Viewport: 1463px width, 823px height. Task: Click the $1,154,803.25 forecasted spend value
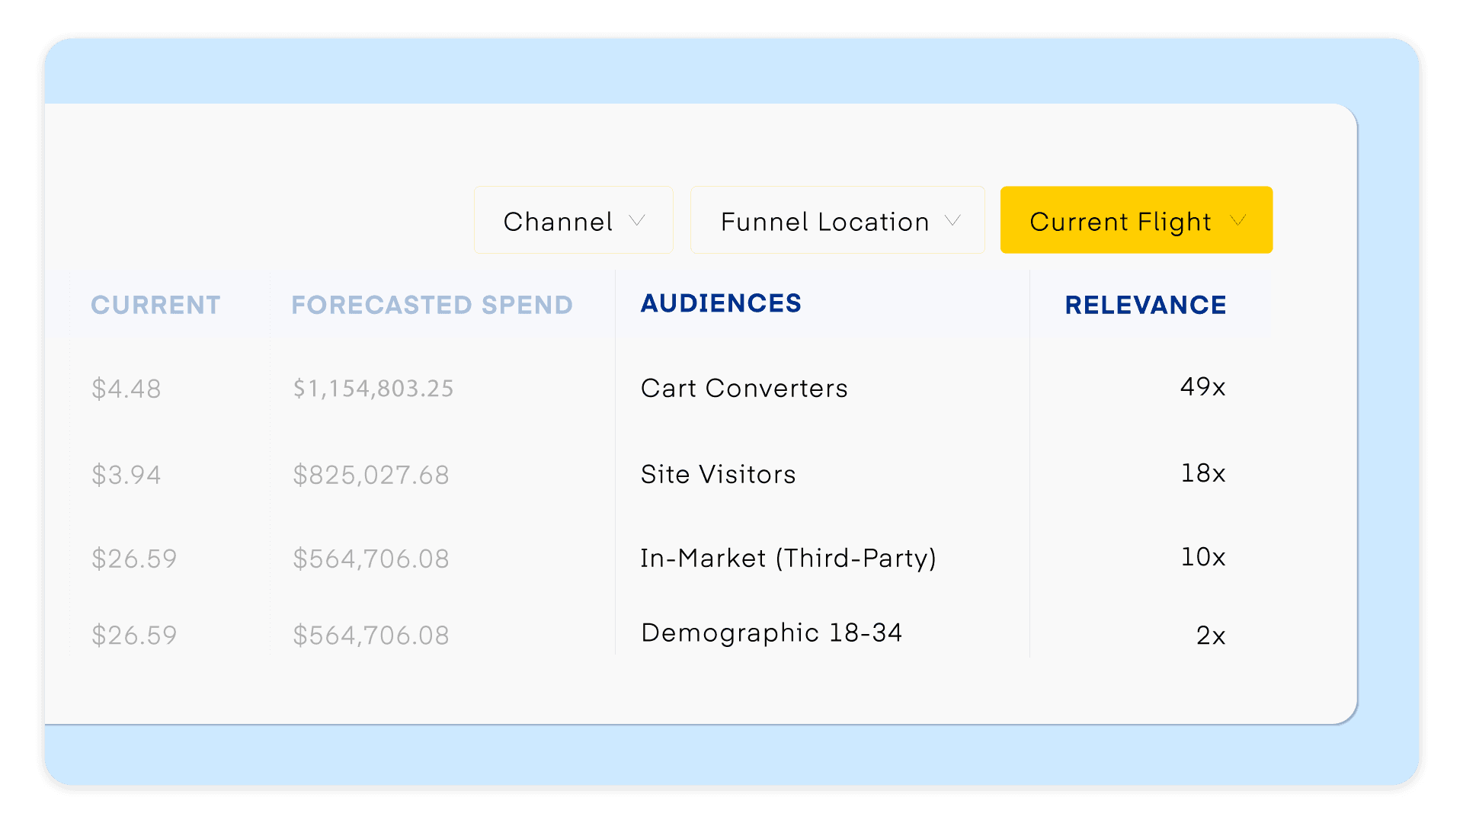click(373, 389)
